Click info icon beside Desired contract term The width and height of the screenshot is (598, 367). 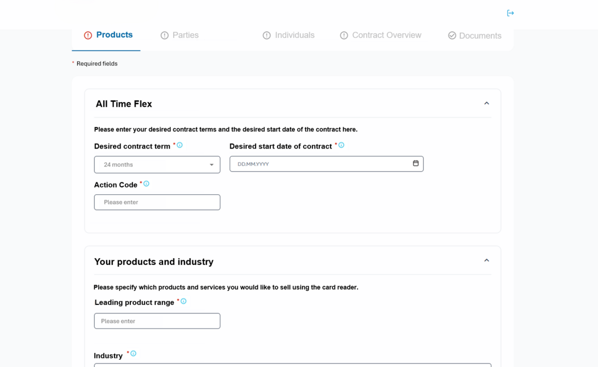point(179,145)
